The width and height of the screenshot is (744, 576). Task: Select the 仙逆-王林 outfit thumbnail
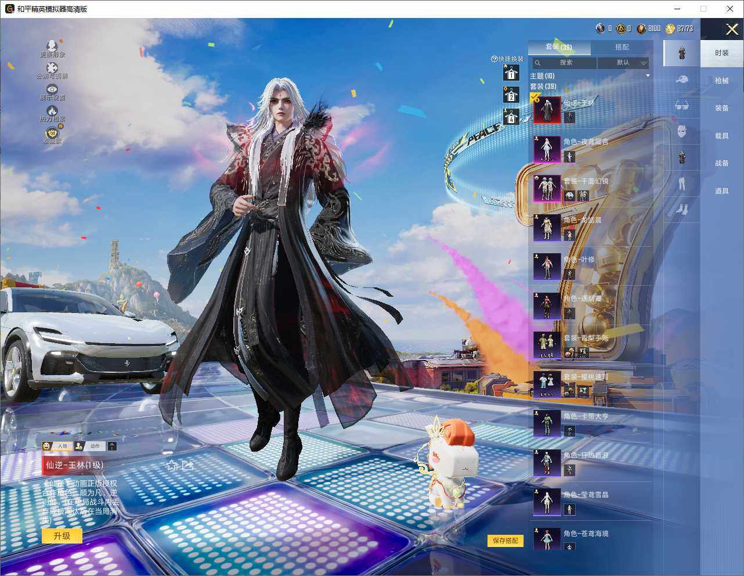click(547, 110)
